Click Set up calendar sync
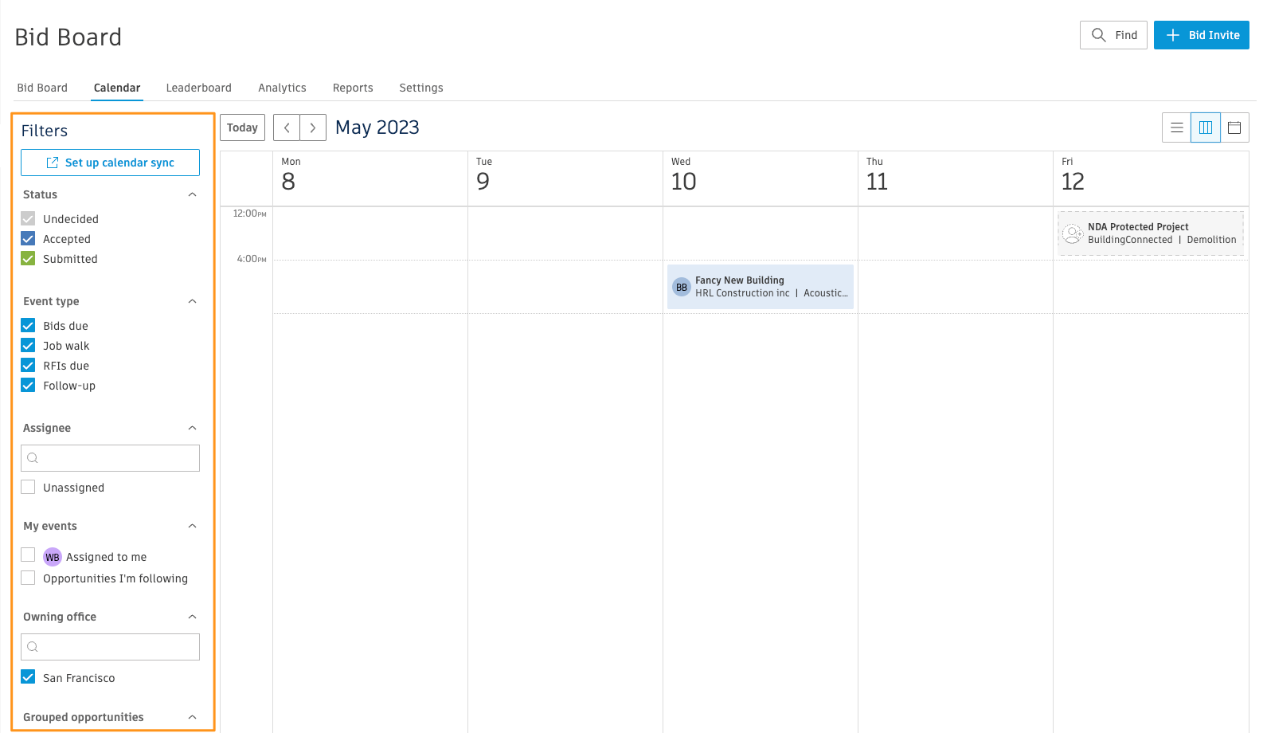This screenshot has height=733, width=1267. (x=110, y=163)
